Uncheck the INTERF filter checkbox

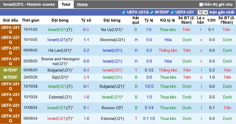pos(152,12)
